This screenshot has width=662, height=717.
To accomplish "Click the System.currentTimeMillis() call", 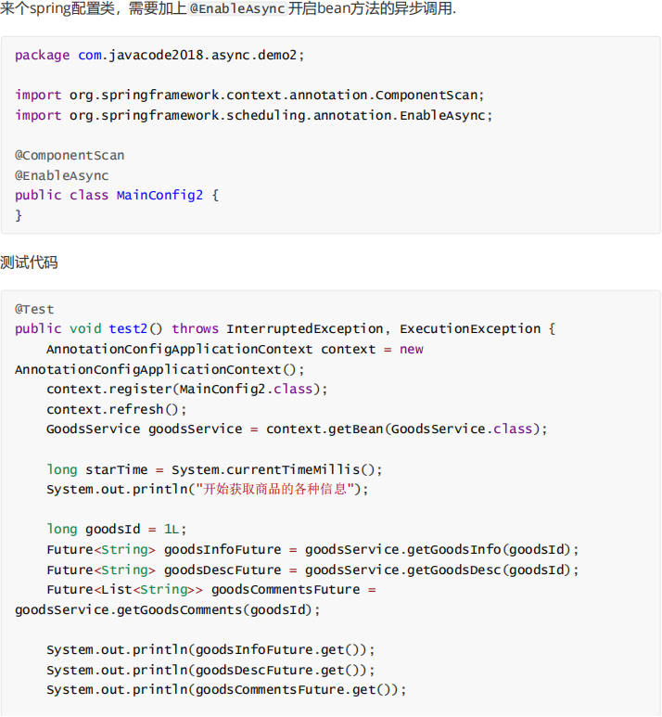I will coord(277,470).
